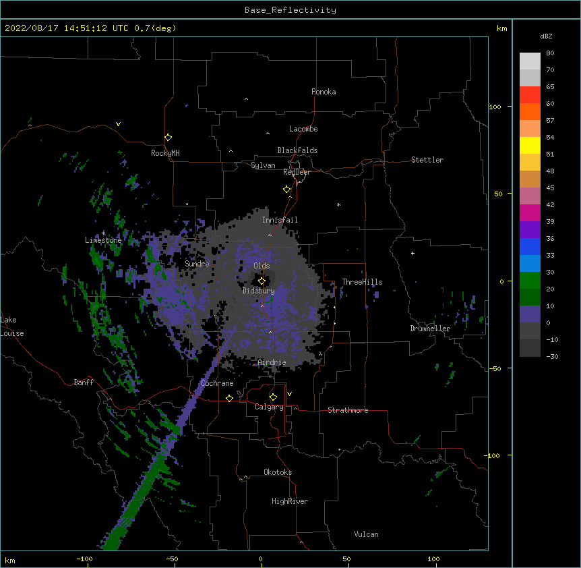581x568 pixels.
Task: Click the Blackfalds city label
Action: (x=297, y=150)
